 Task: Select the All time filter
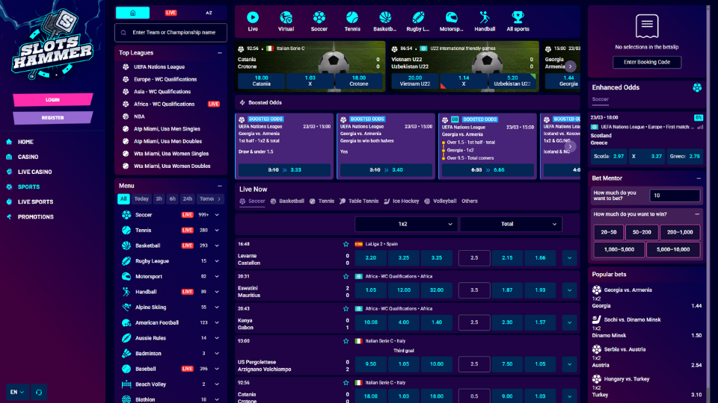tap(123, 199)
